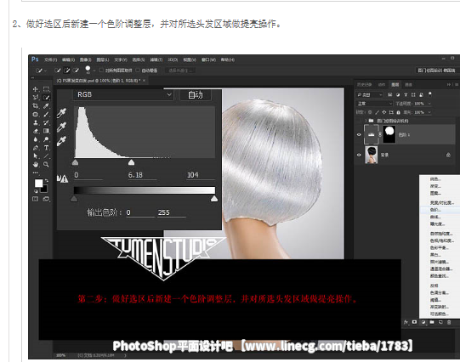Show the layer group visibility box

click(x=359, y=121)
